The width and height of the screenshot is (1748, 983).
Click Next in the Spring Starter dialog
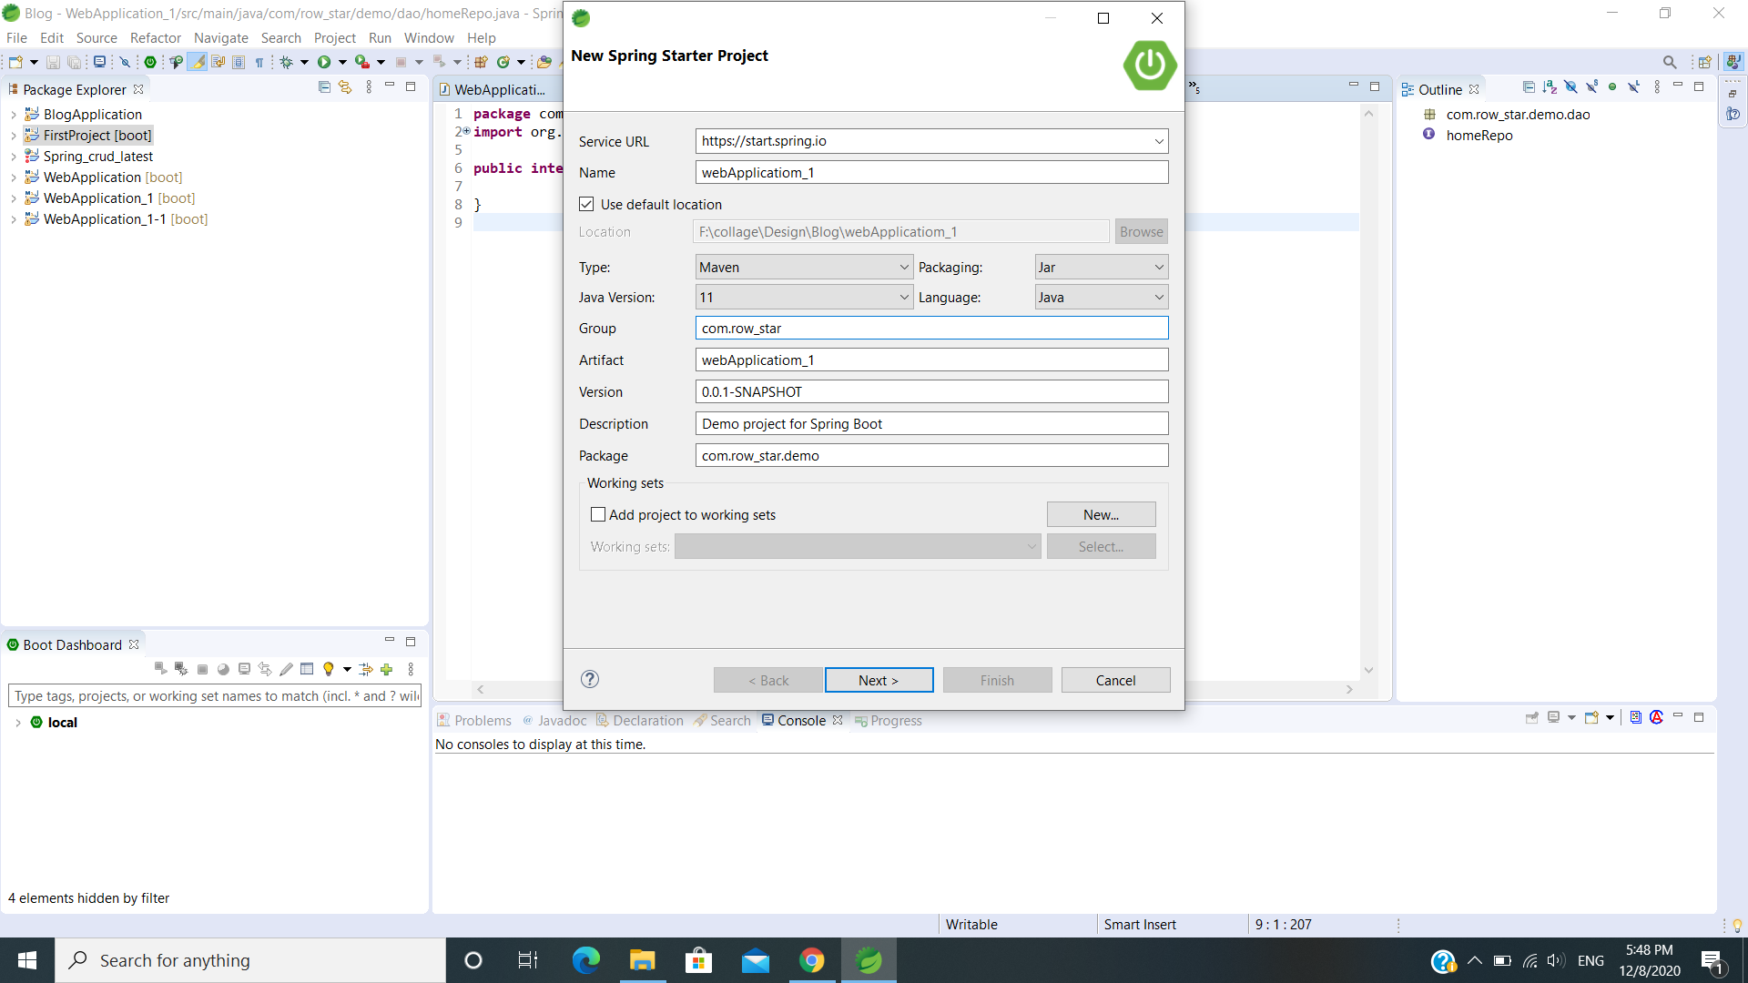tap(878, 680)
